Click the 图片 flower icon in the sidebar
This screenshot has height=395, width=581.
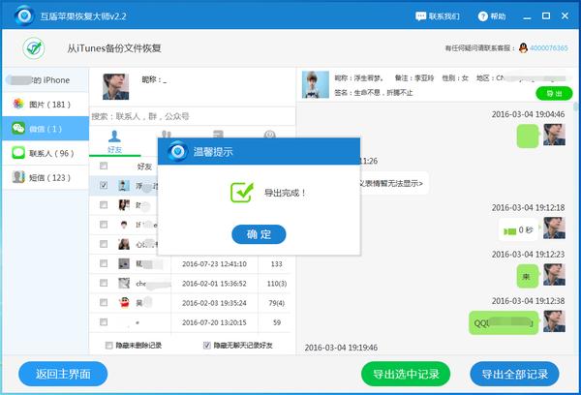tap(18, 104)
